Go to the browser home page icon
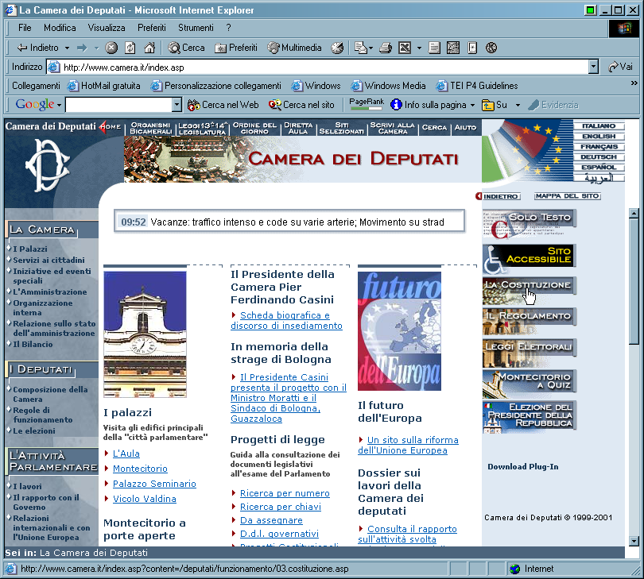Viewport: 644px width, 579px height. tap(149, 48)
